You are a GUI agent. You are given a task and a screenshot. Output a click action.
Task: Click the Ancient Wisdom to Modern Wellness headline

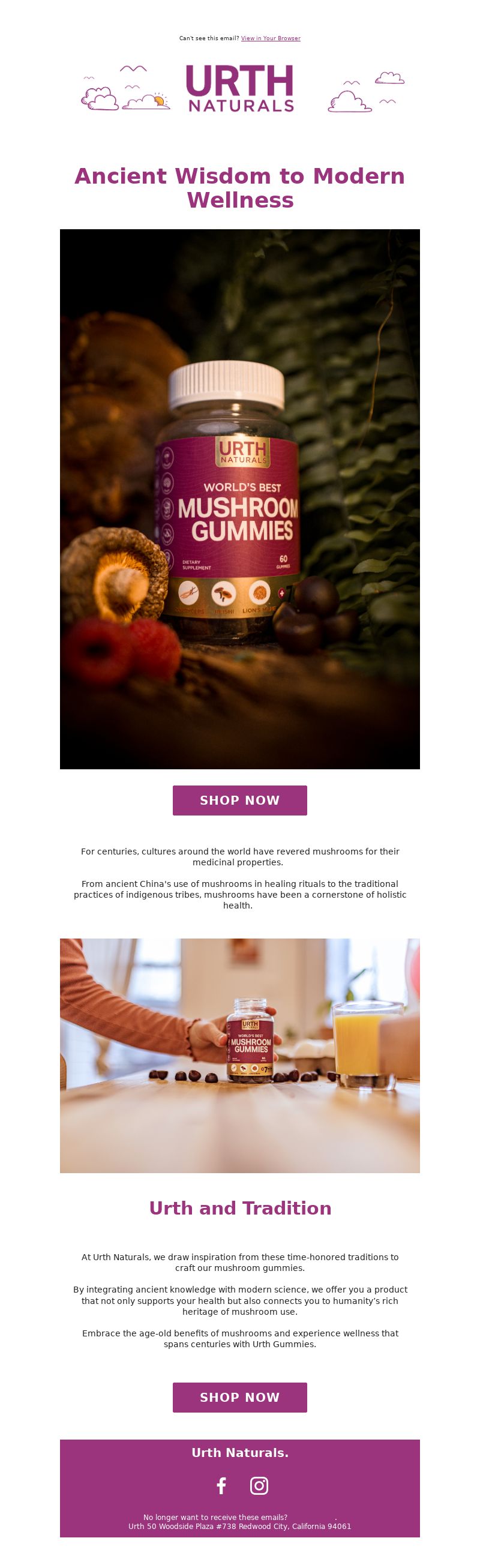tap(240, 188)
